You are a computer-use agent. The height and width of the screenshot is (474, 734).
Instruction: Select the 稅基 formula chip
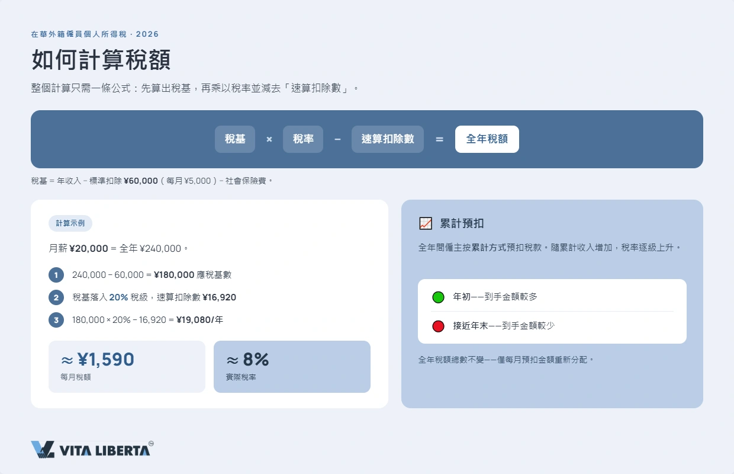tap(235, 139)
